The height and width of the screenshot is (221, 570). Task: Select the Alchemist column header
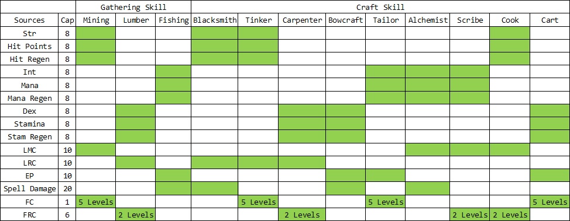(x=427, y=20)
